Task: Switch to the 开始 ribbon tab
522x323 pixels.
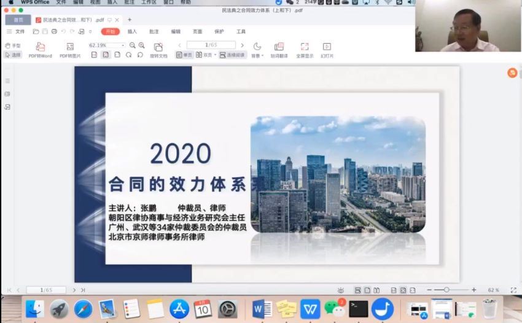Action: (110, 32)
